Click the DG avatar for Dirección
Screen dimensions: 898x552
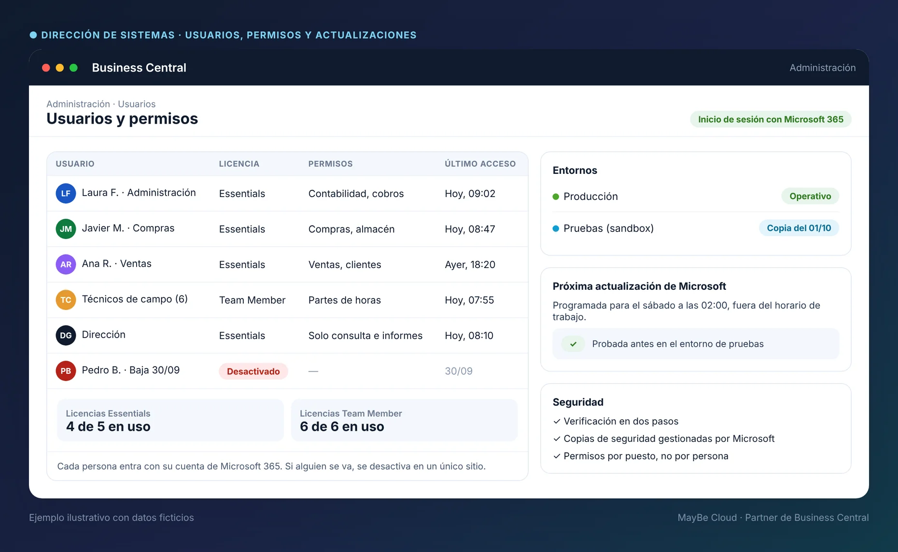coord(66,336)
